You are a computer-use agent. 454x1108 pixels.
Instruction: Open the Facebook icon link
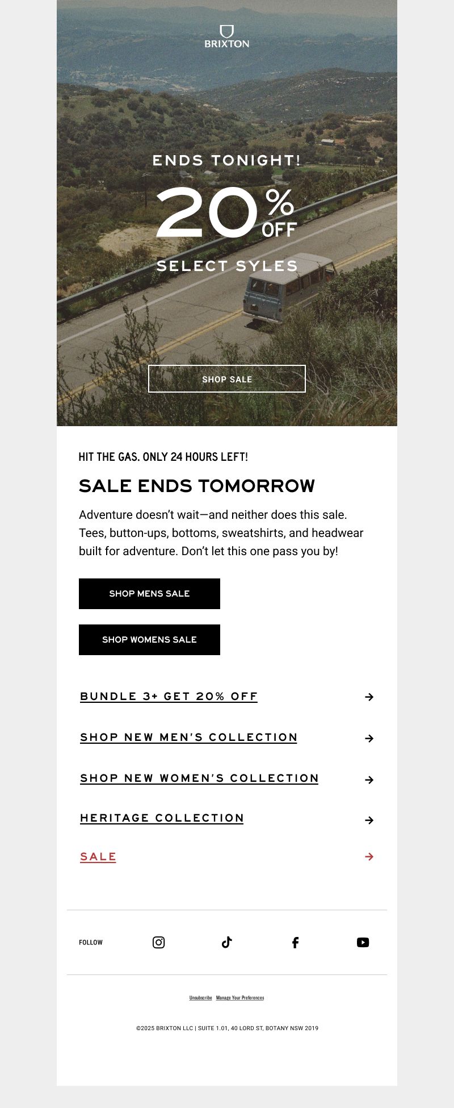295,943
